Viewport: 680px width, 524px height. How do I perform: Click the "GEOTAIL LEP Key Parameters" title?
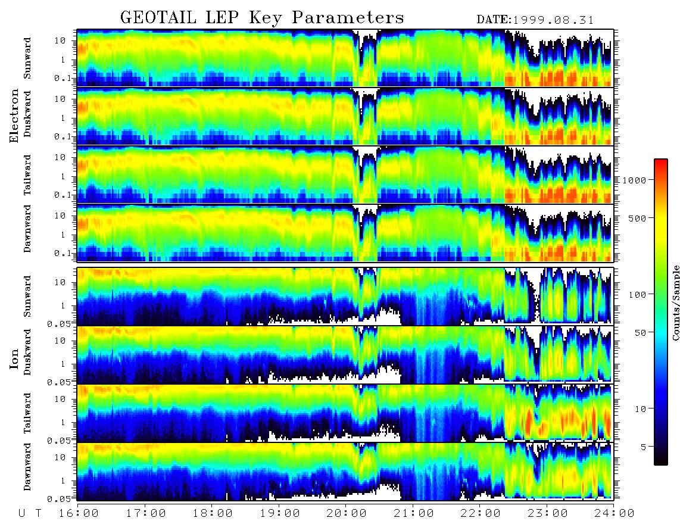click(262, 18)
